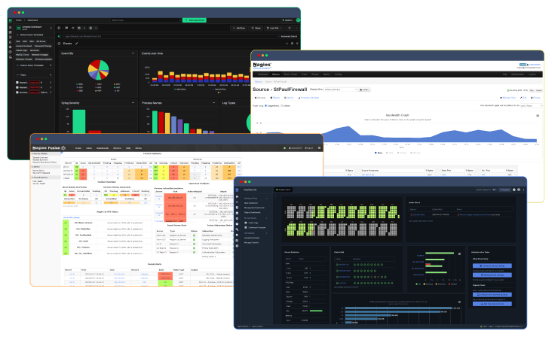Open the Last 24h time range dropdown
Image resolution: width=552 pixels, height=337 pixels.
pyautogui.click(x=274, y=28)
